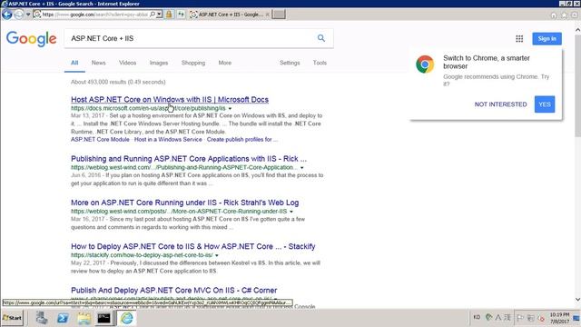Open the recent pages dropdown arrow
The image size is (581, 327).
[28, 15]
